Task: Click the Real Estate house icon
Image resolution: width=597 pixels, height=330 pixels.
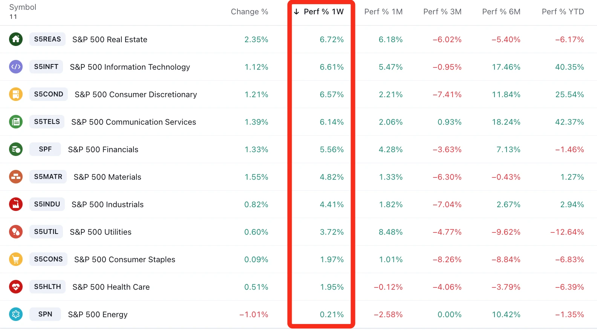Action: click(16, 39)
